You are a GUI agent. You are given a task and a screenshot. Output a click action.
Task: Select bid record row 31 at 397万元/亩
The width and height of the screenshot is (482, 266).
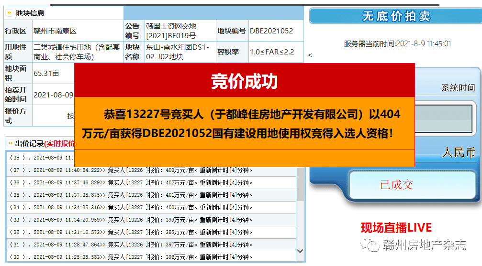click(151, 245)
